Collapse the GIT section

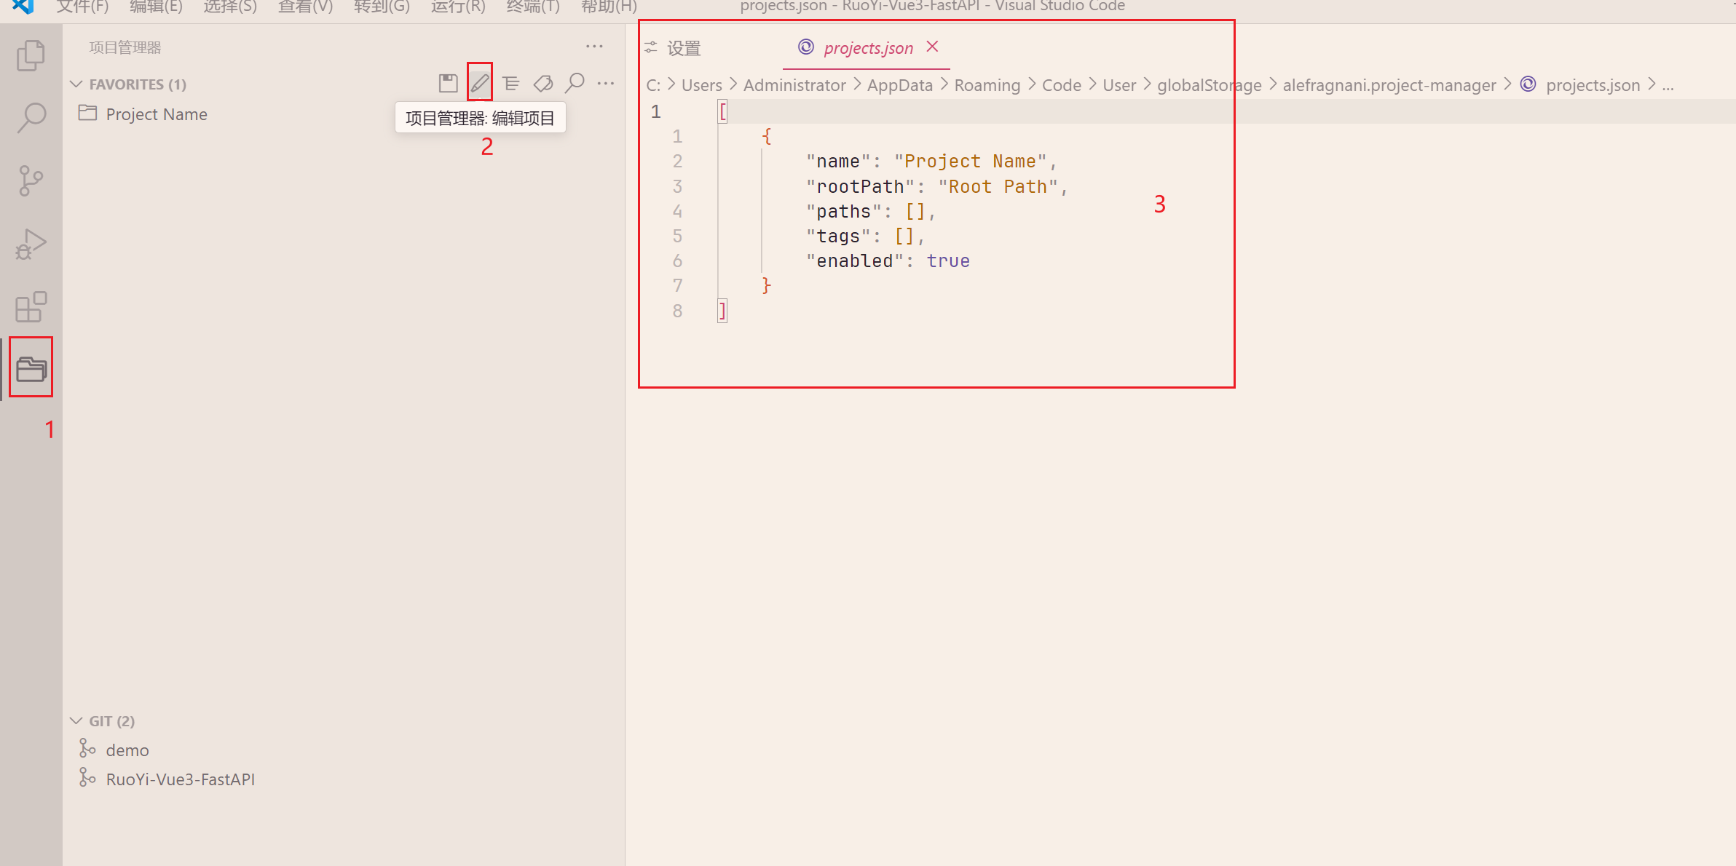click(x=76, y=721)
